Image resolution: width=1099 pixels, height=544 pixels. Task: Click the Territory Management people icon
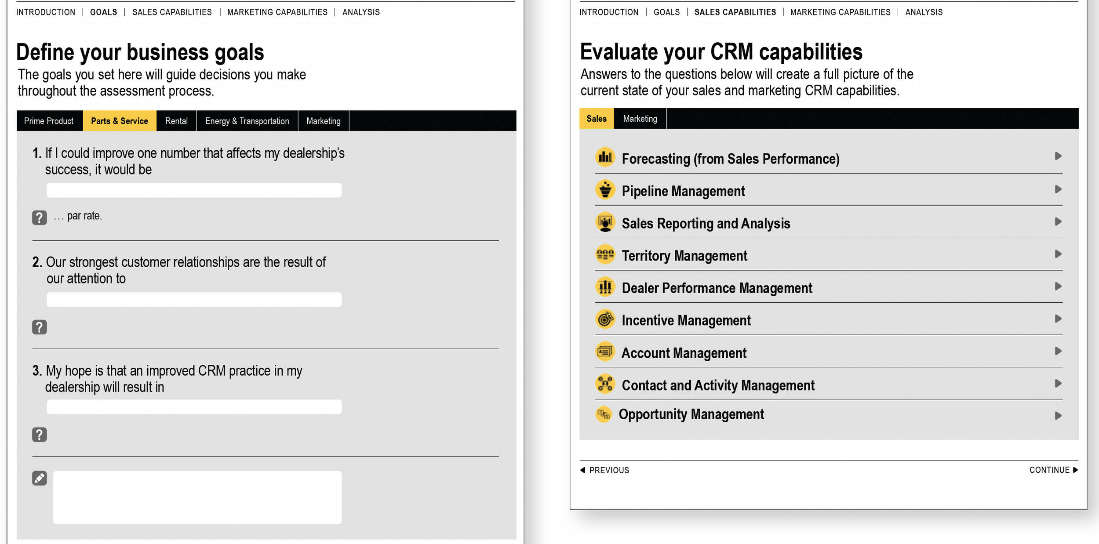click(x=605, y=254)
